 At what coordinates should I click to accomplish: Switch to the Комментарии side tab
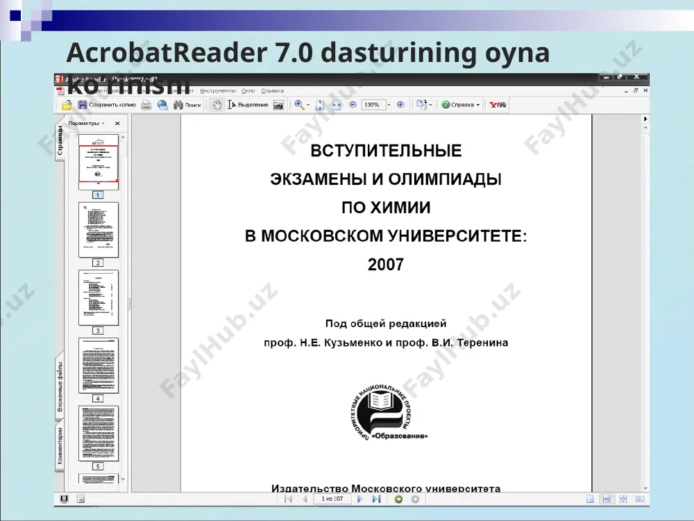tap(60, 445)
